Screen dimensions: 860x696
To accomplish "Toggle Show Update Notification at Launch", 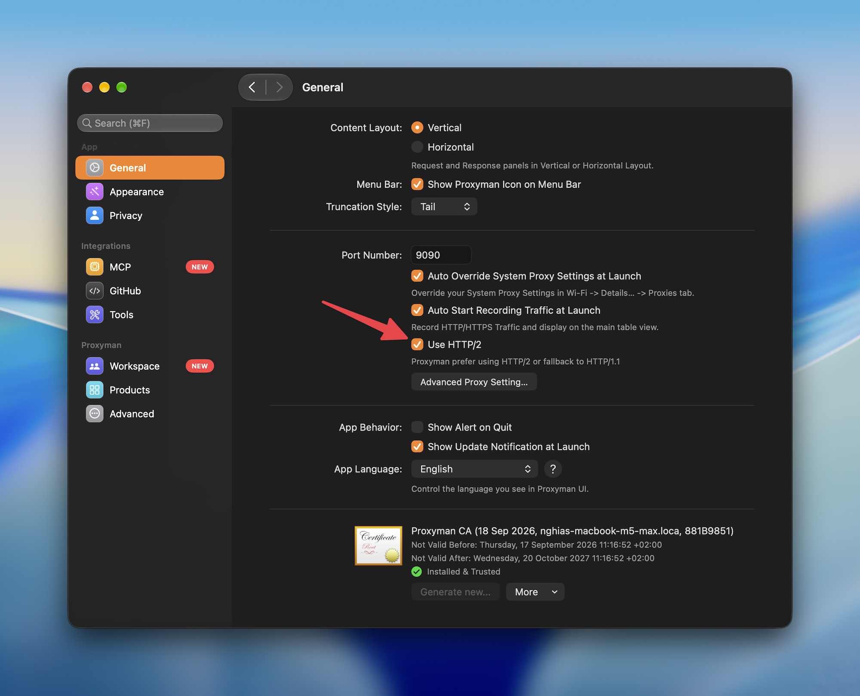I will click(x=417, y=446).
